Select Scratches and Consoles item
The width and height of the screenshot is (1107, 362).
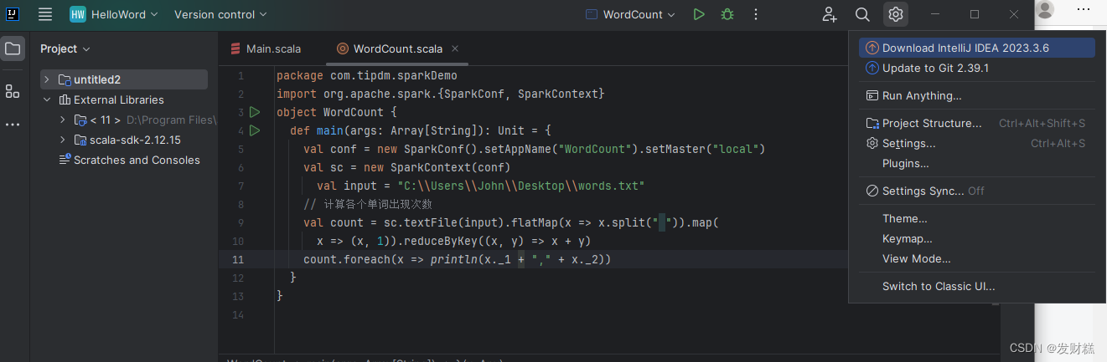(137, 160)
